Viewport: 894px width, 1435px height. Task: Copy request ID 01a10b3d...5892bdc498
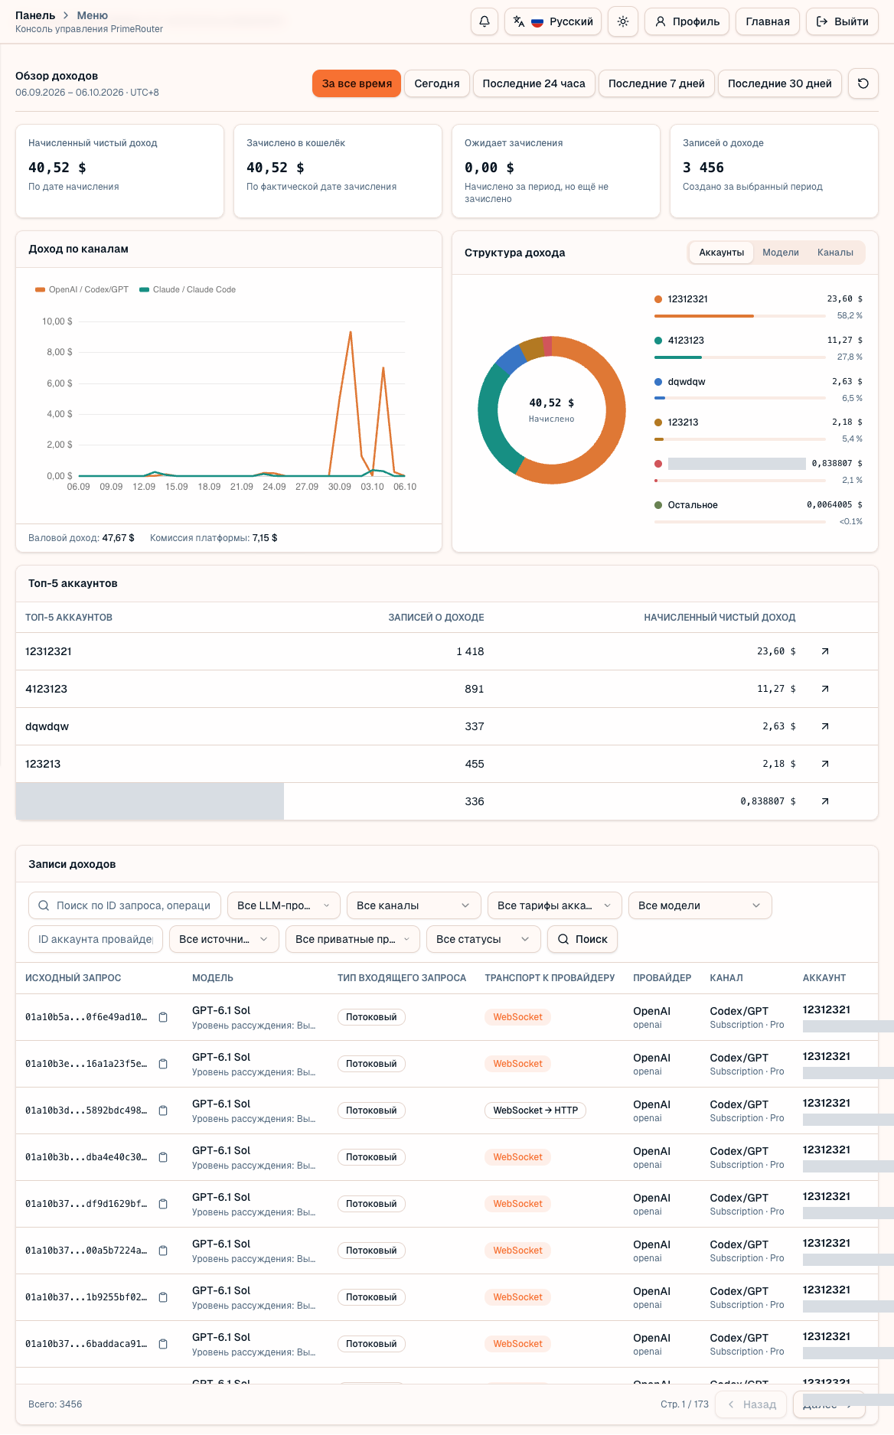pyautogui.click(x=163, y=1110)
